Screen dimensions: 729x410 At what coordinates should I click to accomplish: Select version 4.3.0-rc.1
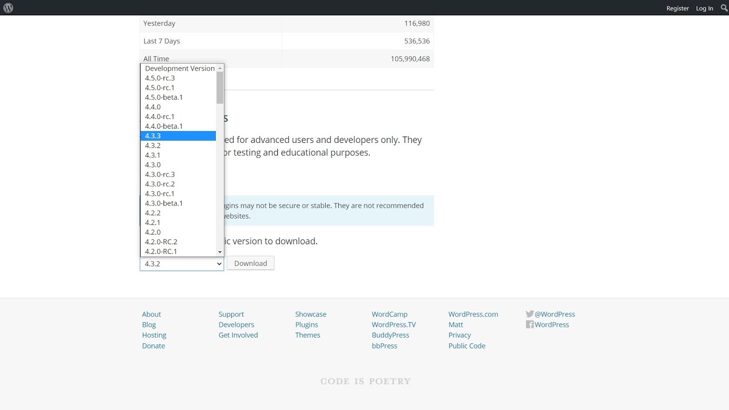pos(178,194)
